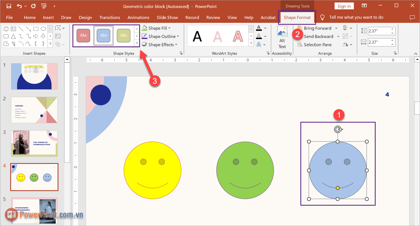Collapse the ribbon with the chevron
Screen dimensions: 420x226
416,54
